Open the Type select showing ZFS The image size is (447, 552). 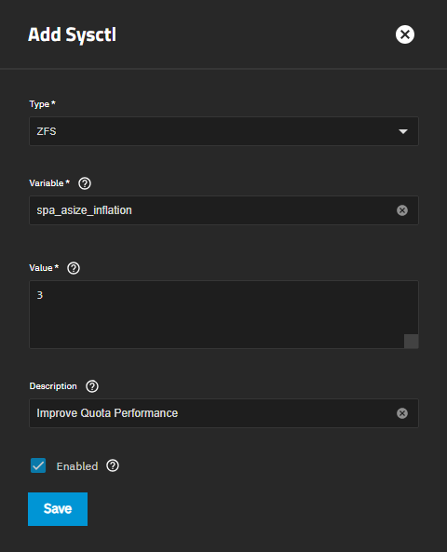223,131
